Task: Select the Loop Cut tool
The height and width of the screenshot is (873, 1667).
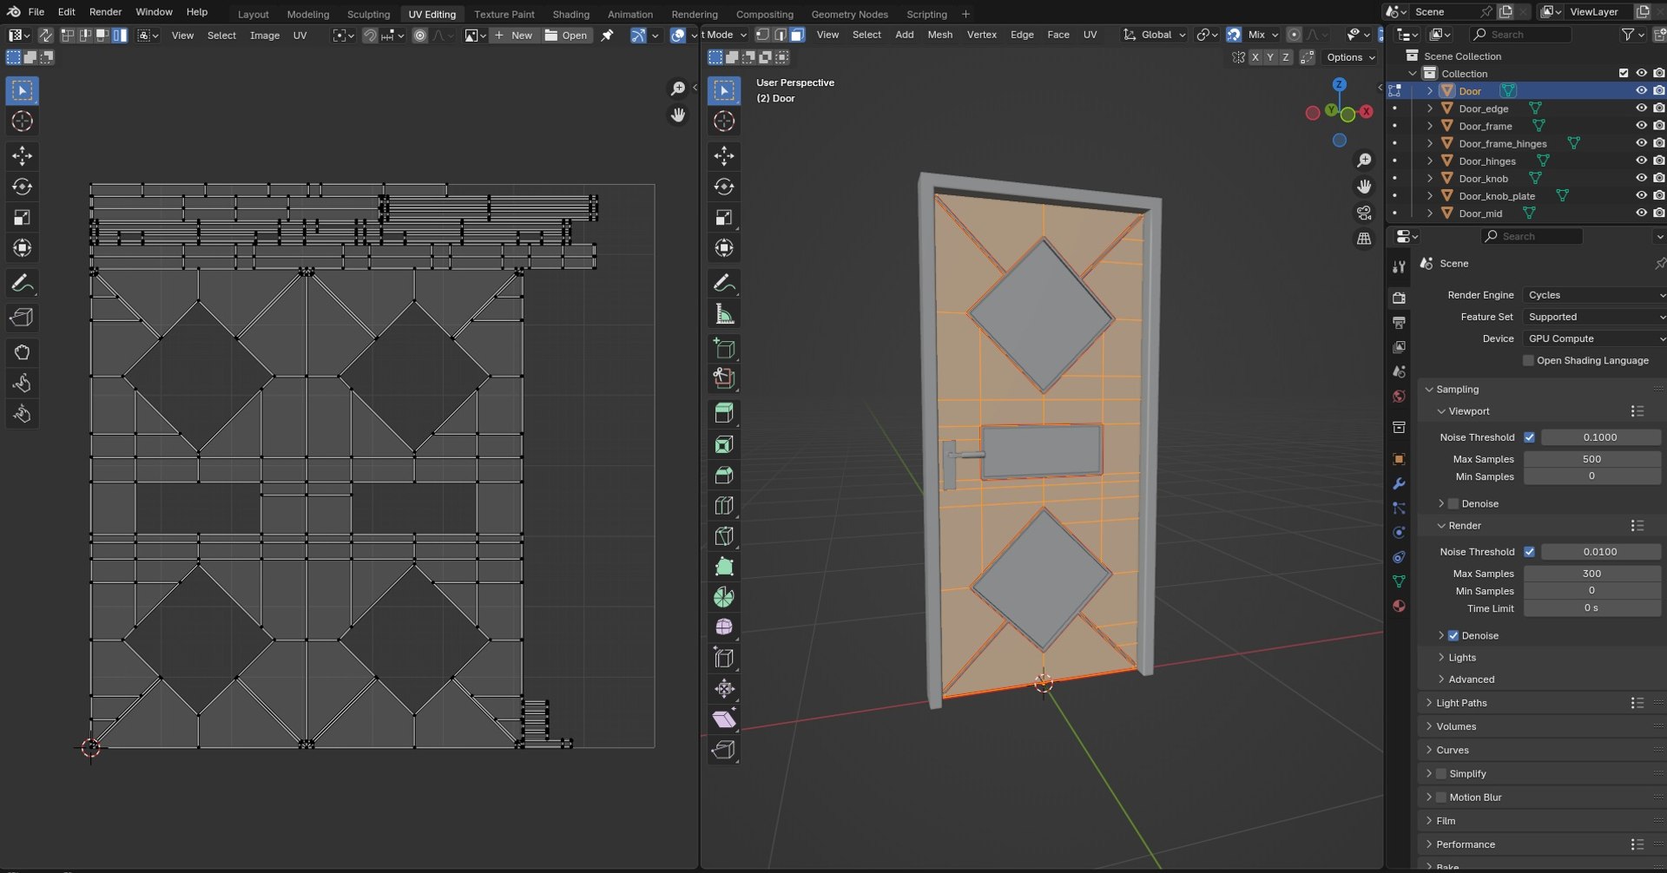Action: coord(724,505)
